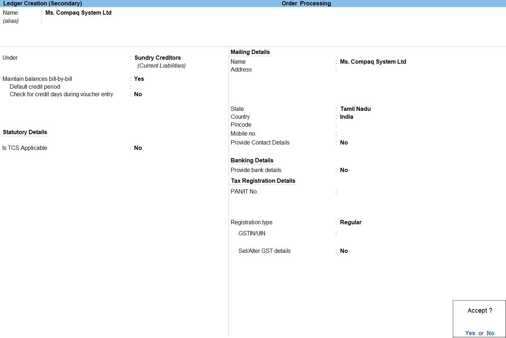Toggle Provide Contact Details option

coord(344,143)
